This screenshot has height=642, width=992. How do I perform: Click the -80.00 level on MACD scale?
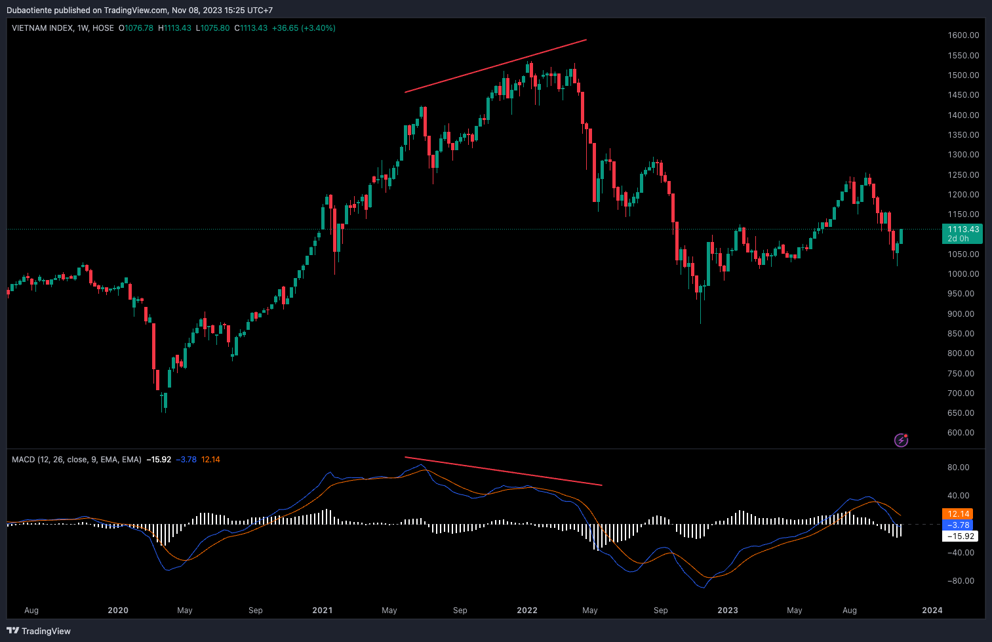tap(959, 581)
